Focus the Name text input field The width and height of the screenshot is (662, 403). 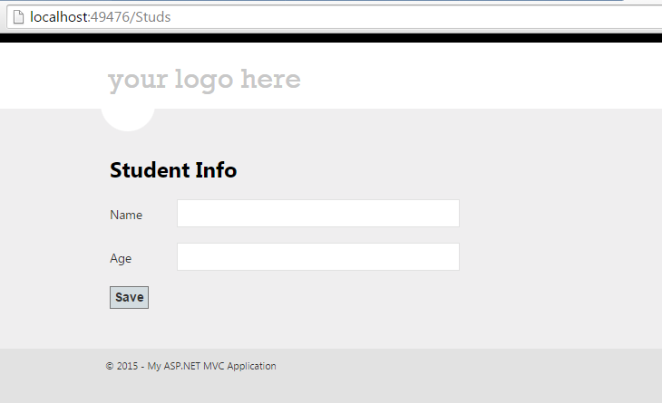click(x=317, y=214)
